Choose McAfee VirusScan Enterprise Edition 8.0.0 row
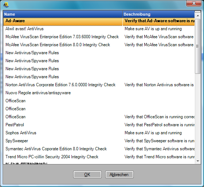 [x=99, y=45]
